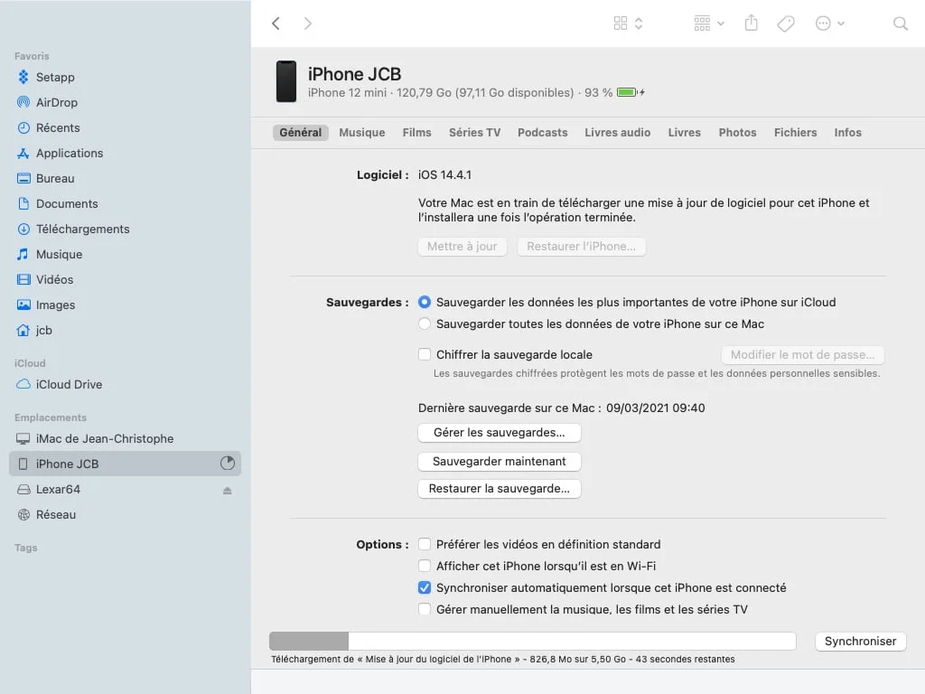Go back with the left chevron
Screen dimensions: 925x694
pos(276,23)
